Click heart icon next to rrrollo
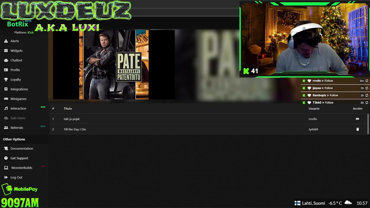370x208 pixels. point(309,81)
